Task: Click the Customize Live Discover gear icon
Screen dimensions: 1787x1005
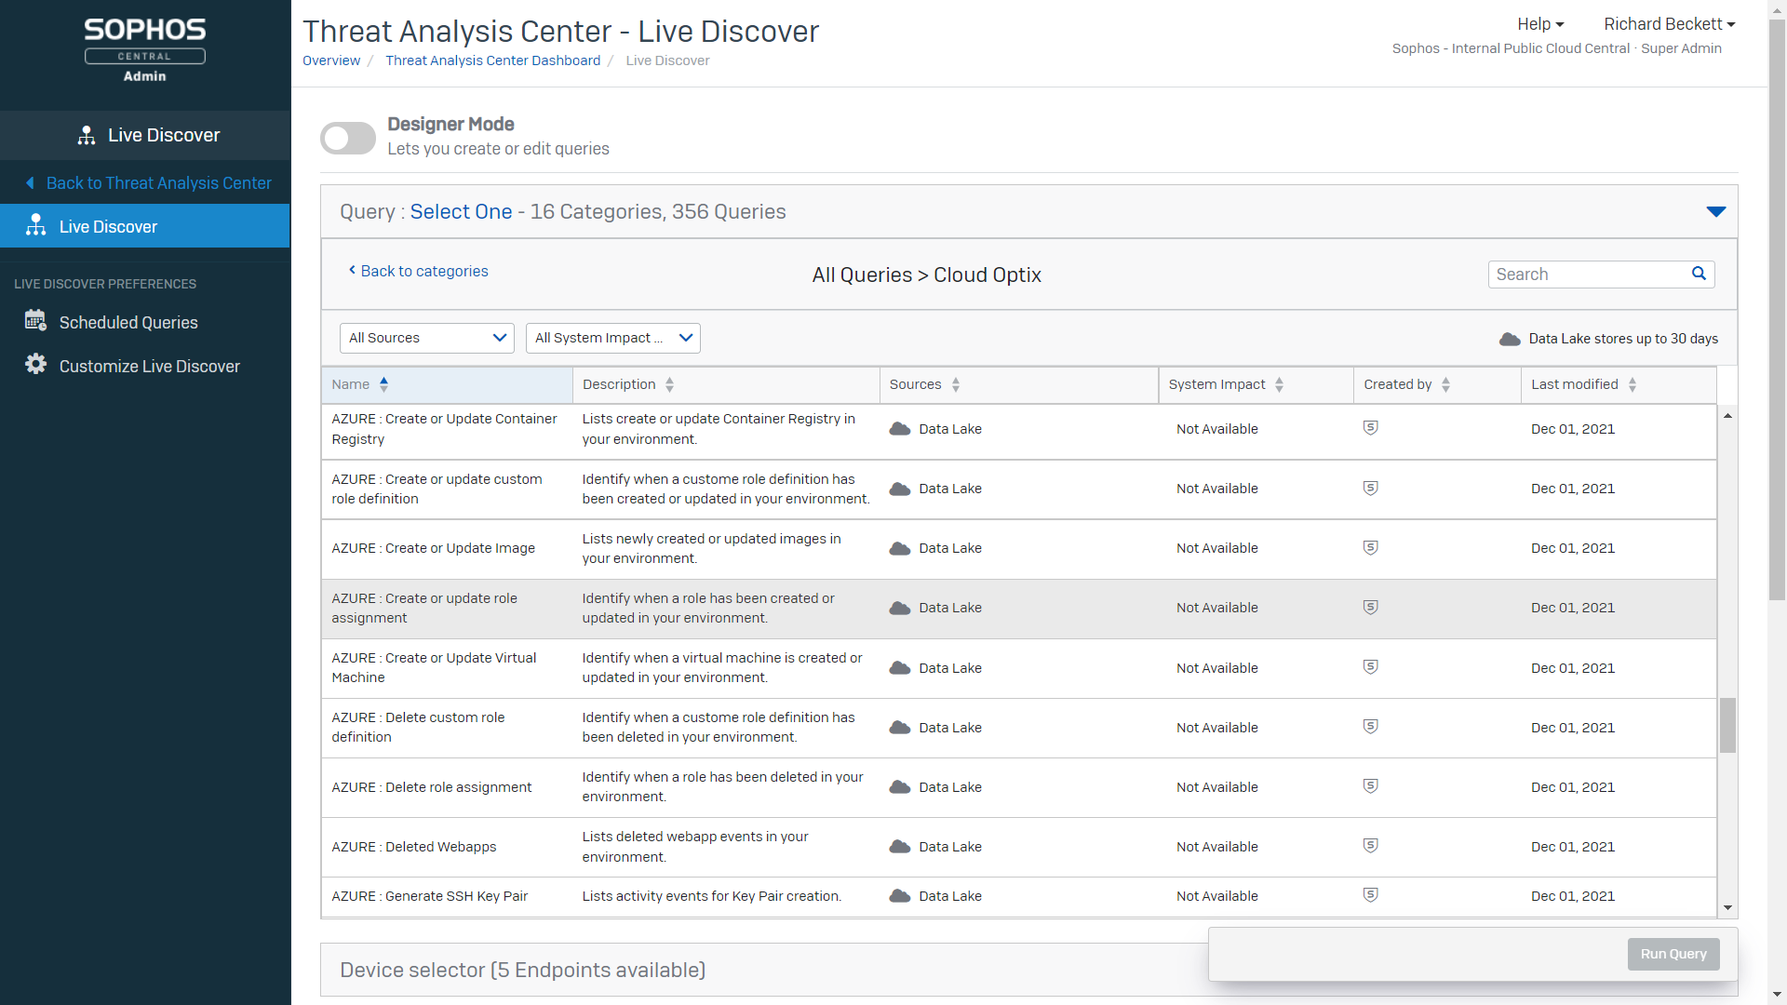Action: pos(35,365)
